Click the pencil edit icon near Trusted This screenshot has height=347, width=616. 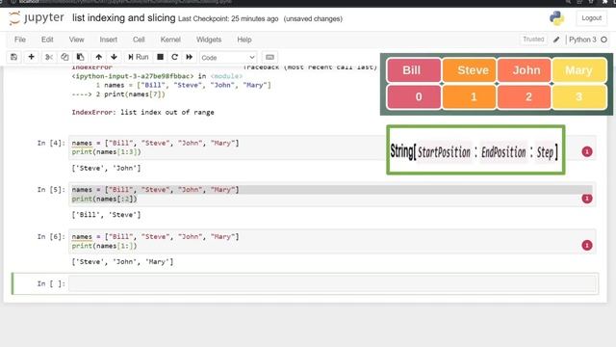[x=556, y=40]
